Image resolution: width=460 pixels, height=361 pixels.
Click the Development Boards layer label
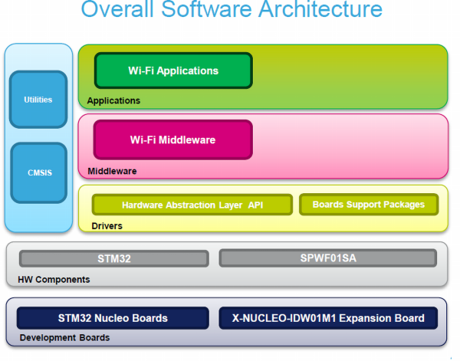click(64, 337)
